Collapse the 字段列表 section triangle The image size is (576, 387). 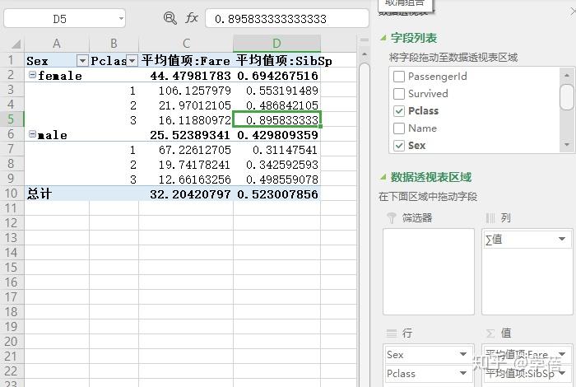pyautogui.click(x=383, y=38)
